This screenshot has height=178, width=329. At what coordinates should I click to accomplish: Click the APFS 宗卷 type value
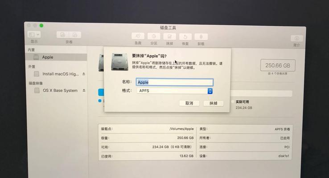point(282,129)
